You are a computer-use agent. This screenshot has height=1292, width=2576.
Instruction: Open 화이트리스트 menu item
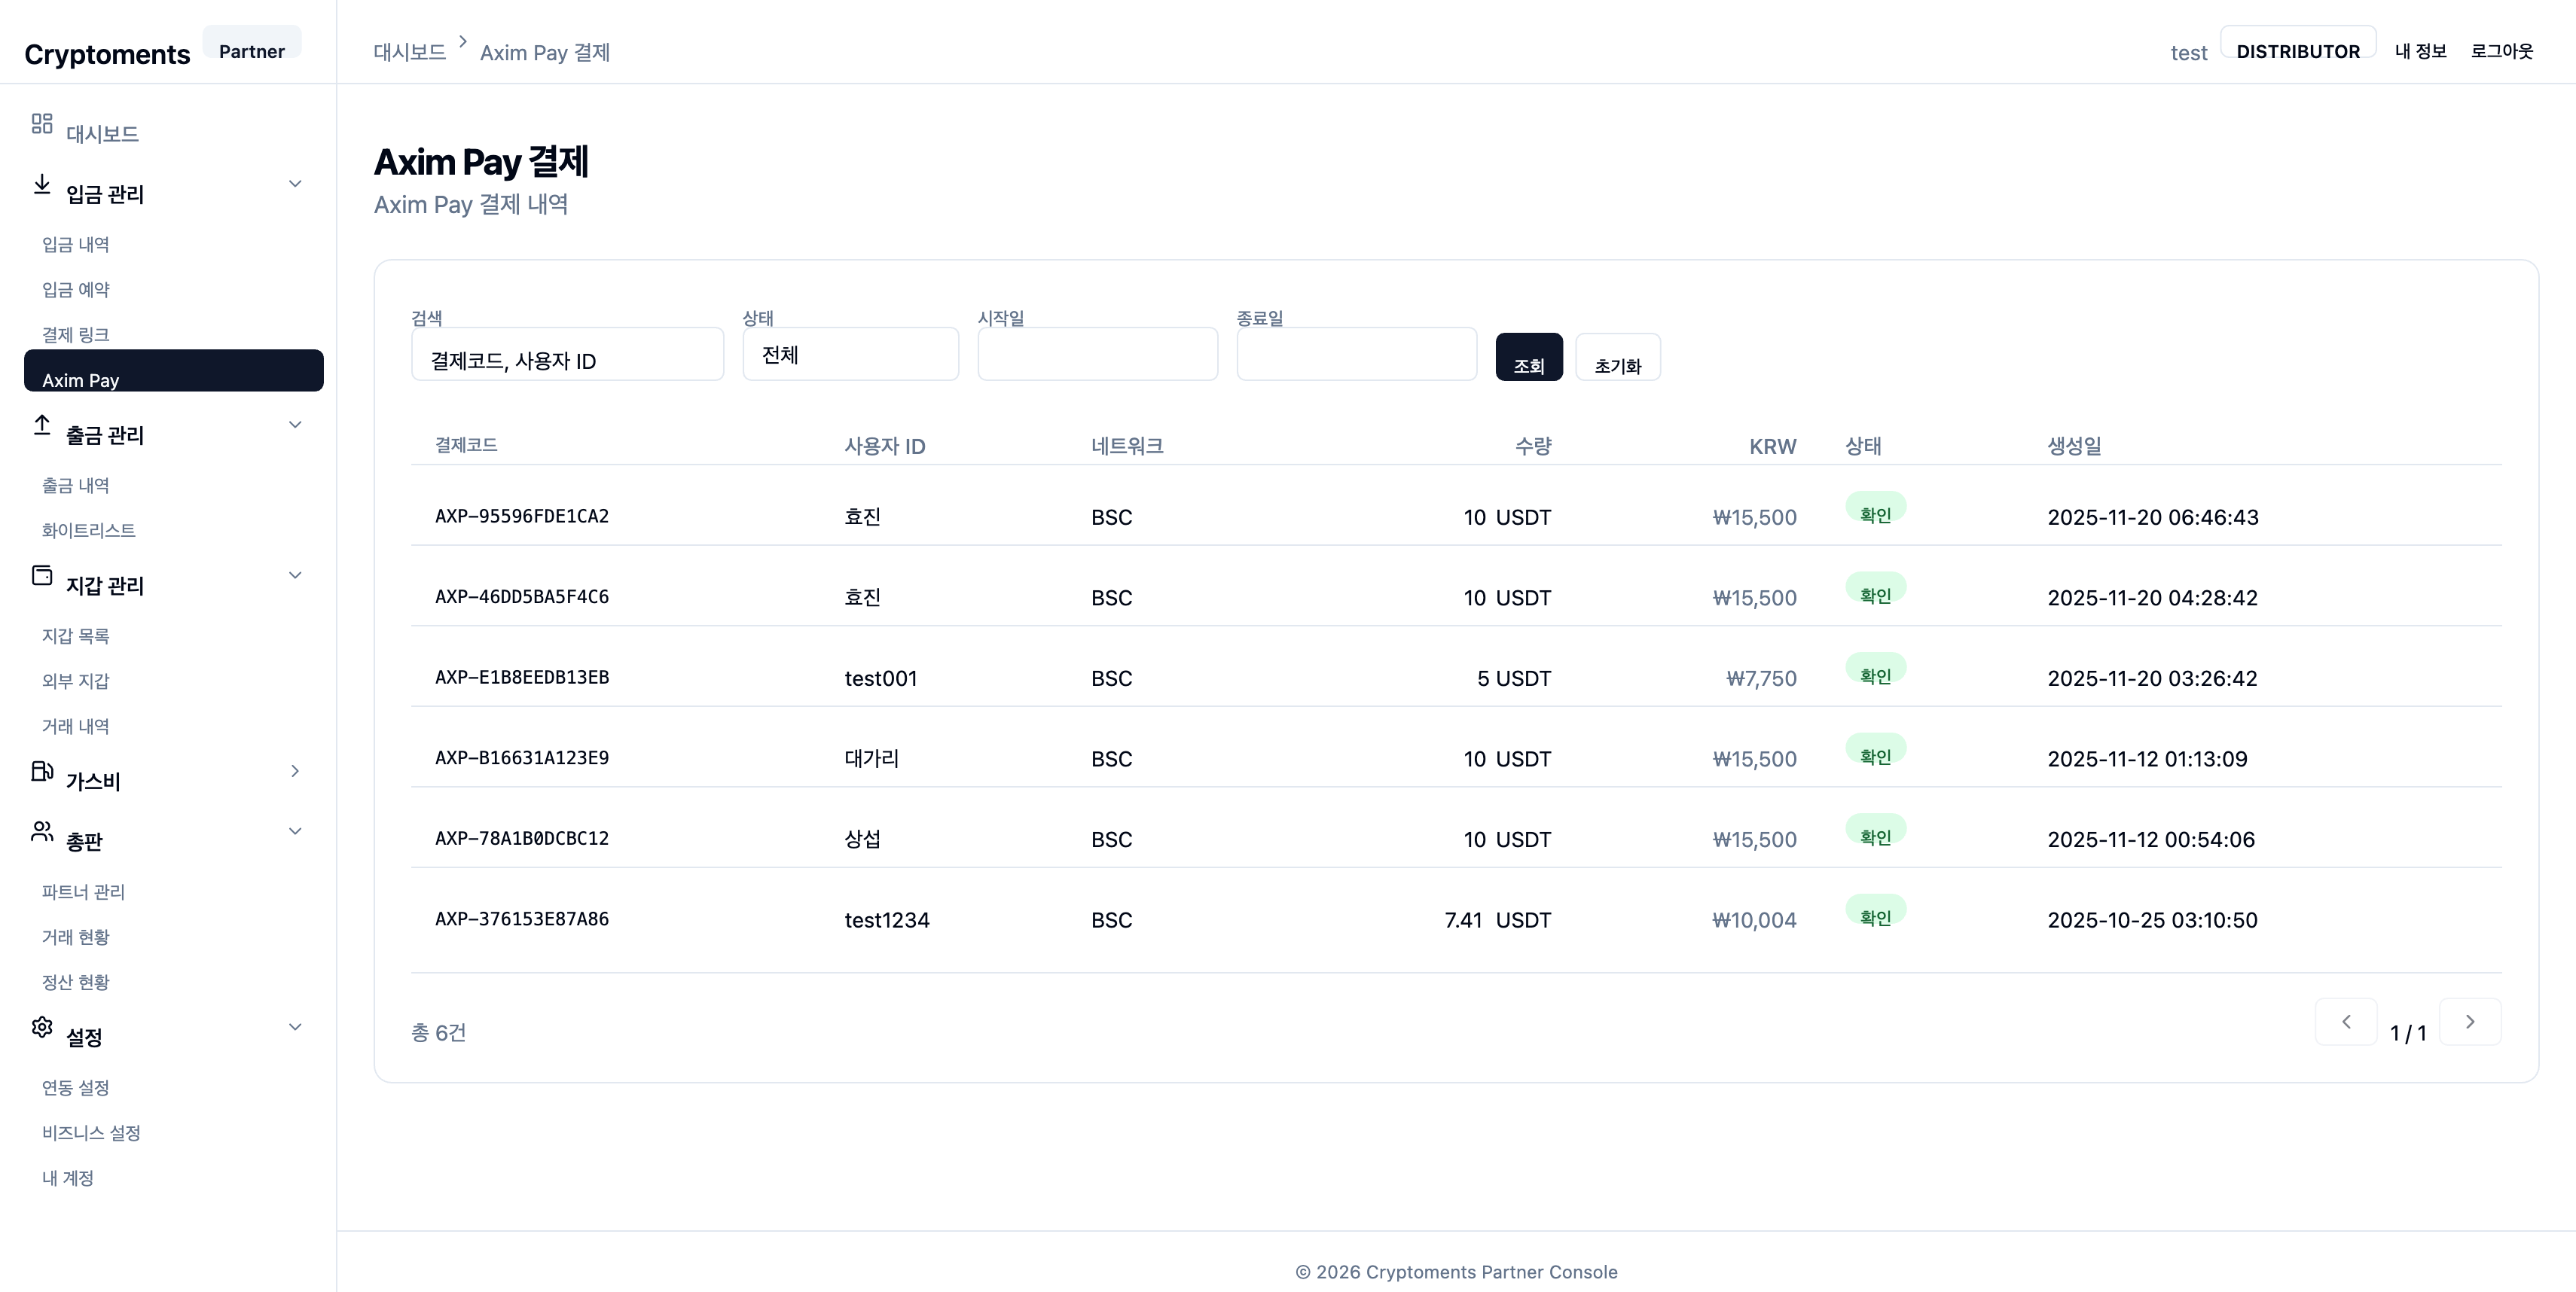point(89,531)
